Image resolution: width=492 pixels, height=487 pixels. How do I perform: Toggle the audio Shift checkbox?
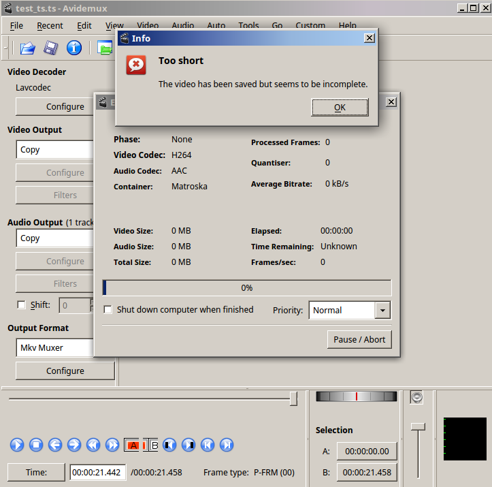coord(21,305)
